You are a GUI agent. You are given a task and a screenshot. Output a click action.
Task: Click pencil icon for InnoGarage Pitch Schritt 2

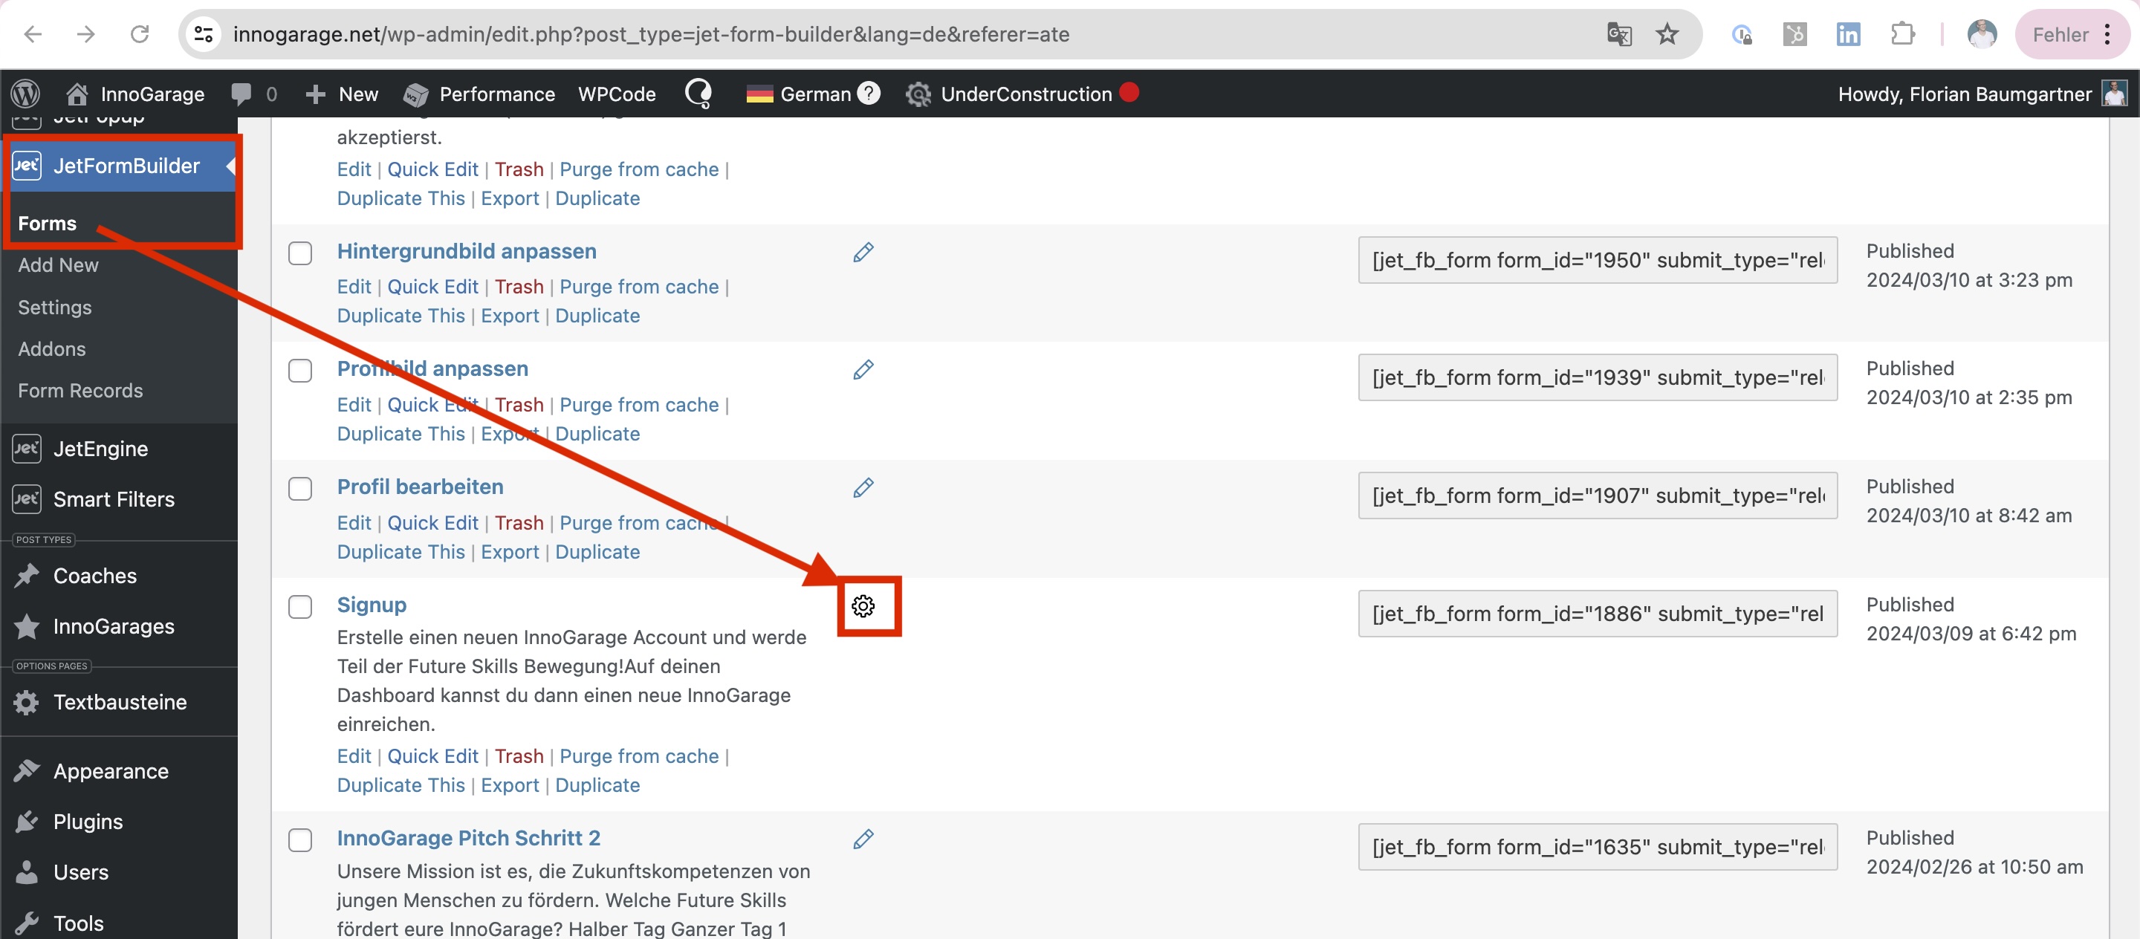[x=863, y=839]
